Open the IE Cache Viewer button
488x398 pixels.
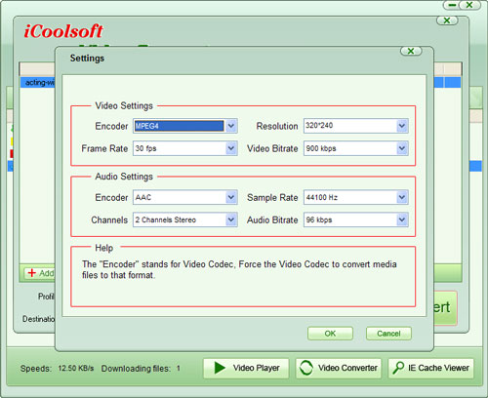click(x=431, y=369)
